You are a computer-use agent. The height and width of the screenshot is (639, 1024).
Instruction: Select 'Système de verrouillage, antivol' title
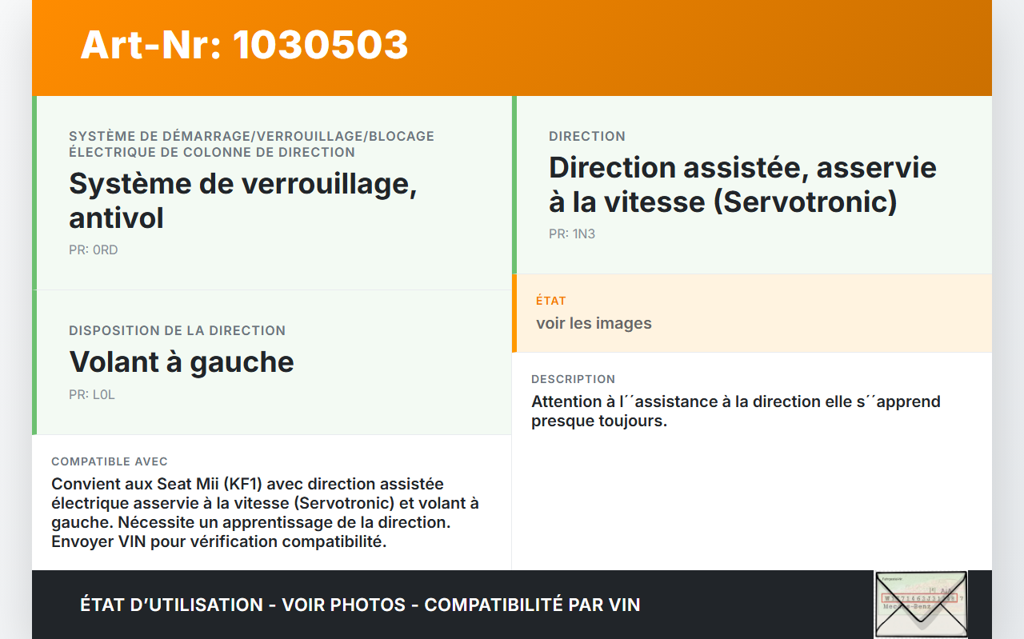(243, 200)
